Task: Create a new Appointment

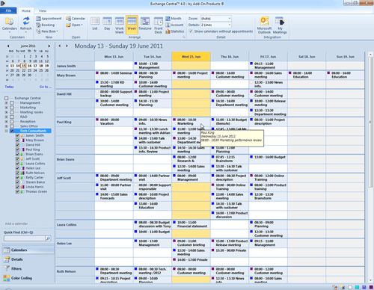Action: [49, 19]
